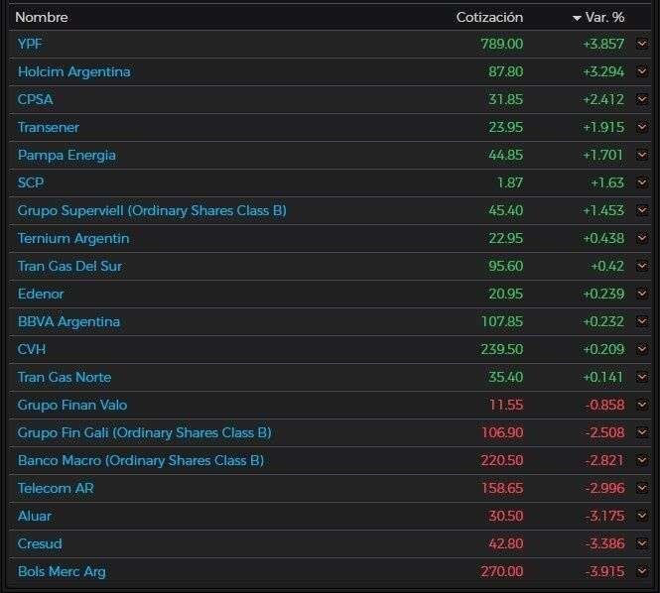The height and width of the screenshot is (593, 660).
Task: Select the CVH stock link
Action: pos(31,349)
